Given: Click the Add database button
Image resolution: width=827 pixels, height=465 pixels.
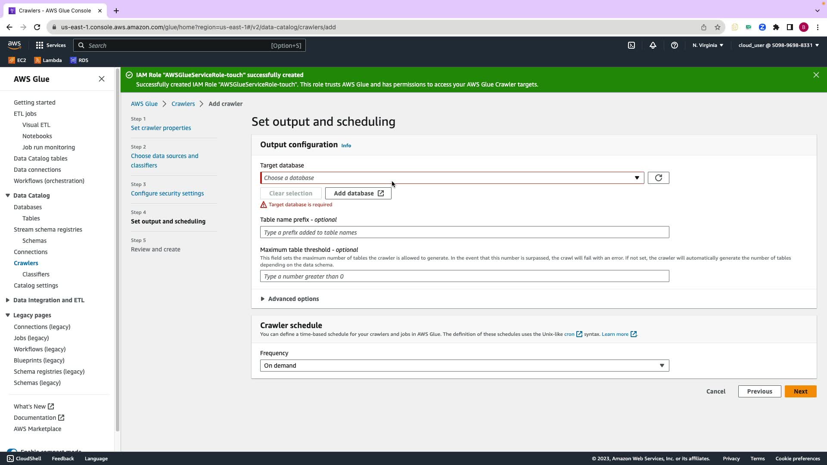Looking at the screenshot, I should (x=358, y=193).
